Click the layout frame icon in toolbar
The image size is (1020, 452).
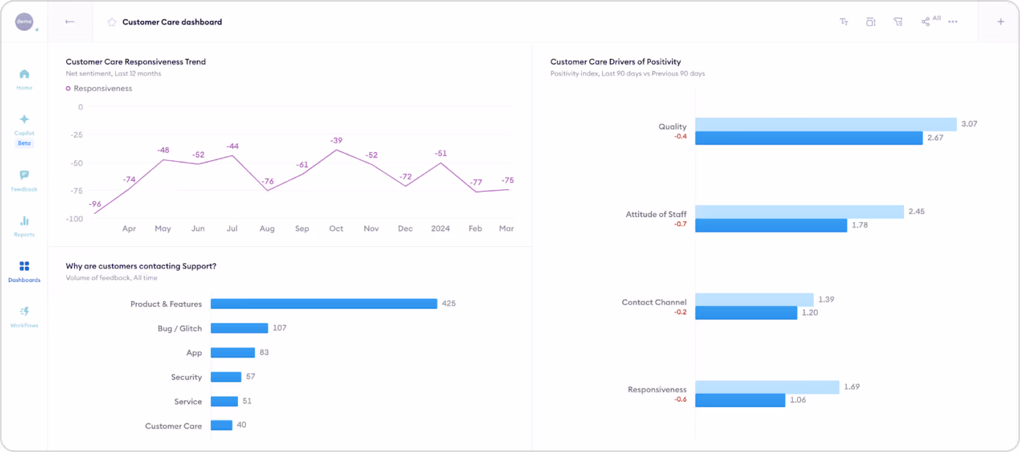coord(870,22)
